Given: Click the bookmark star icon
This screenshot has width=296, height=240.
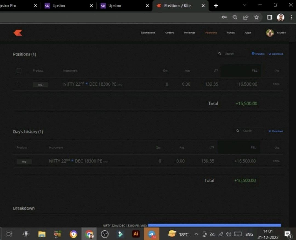Looking at the screenshot, I should coord(256,18).
